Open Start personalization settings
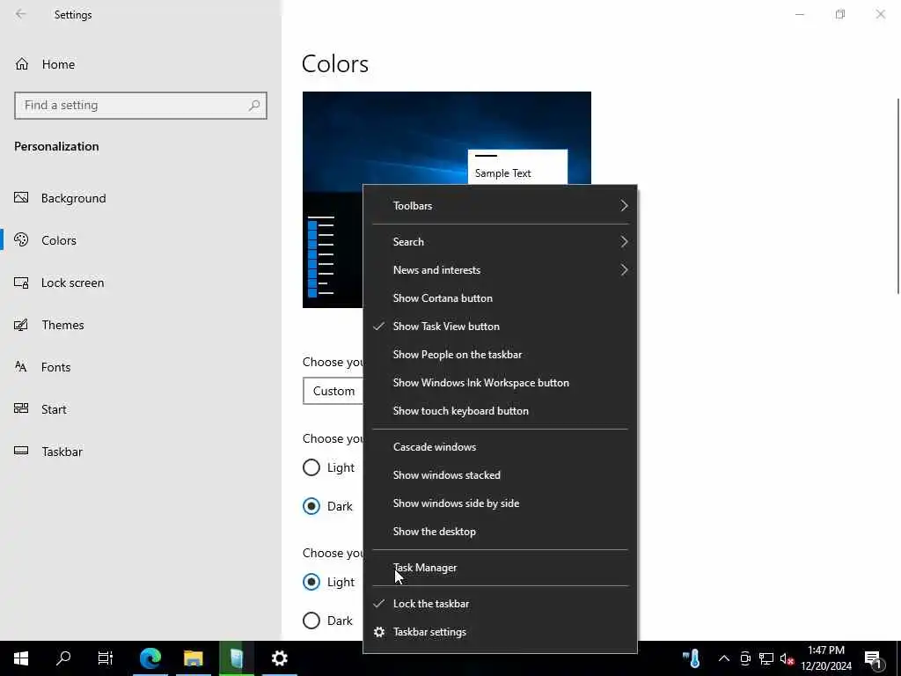 tap(141, 409)
